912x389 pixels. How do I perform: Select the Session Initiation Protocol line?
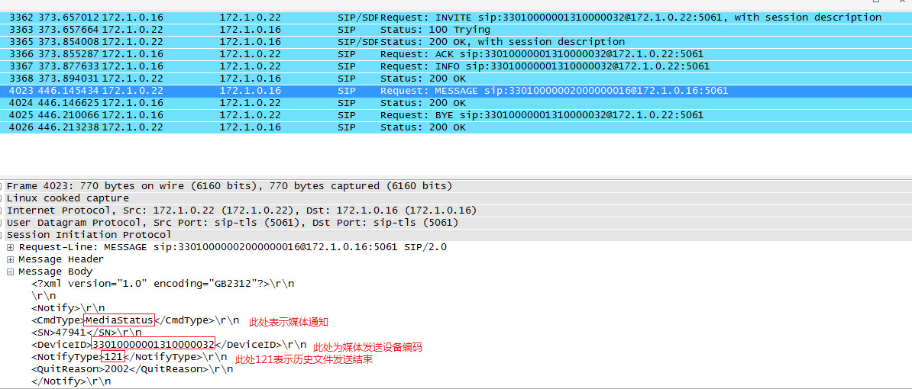89,235
